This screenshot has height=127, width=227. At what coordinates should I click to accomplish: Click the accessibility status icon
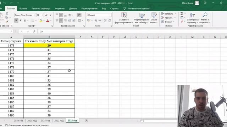(x=7, y=125)
